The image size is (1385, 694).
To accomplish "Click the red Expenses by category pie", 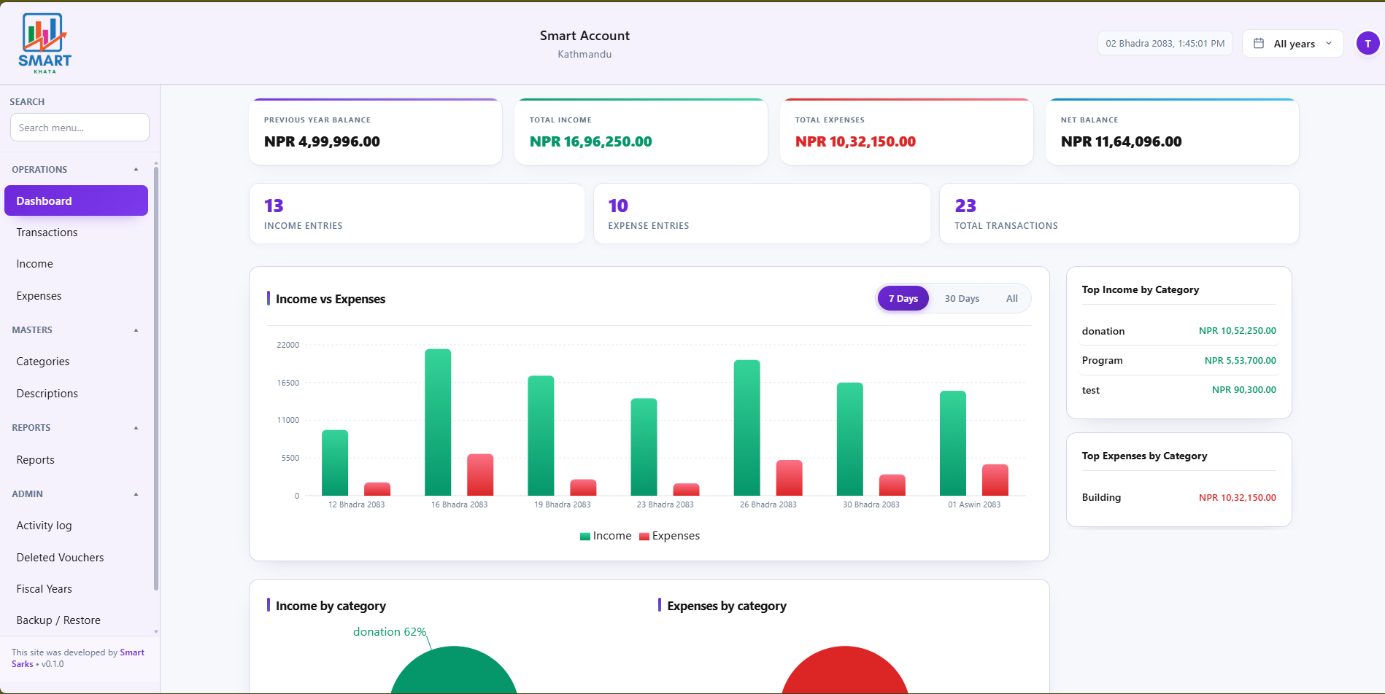I will pos(845,671).
